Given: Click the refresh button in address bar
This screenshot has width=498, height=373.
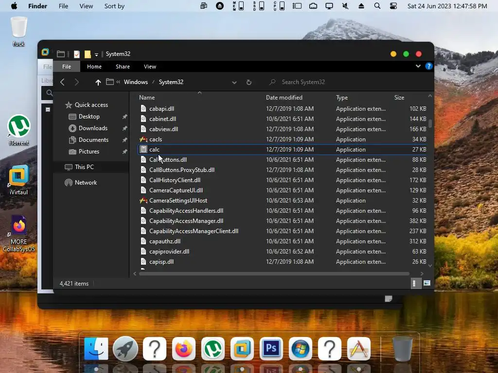Looking at the screenshot, I should [249, 82].
